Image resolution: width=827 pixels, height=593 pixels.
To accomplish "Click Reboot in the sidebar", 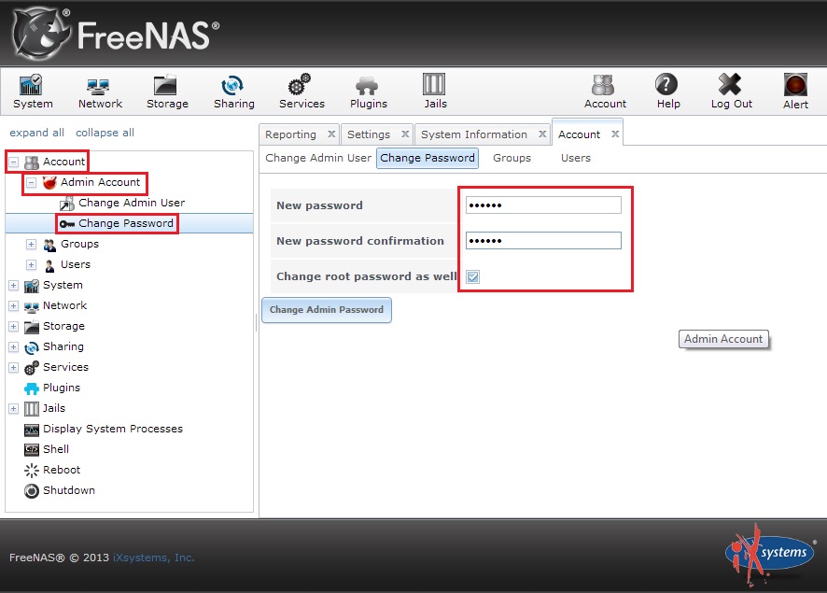I will click(52, 471).
